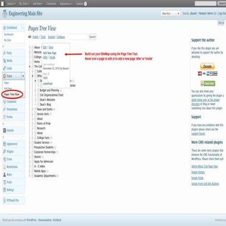Click the Expand link above the tree
The height and width of the screenshot is (226, 226).
[x=51, y=37]
